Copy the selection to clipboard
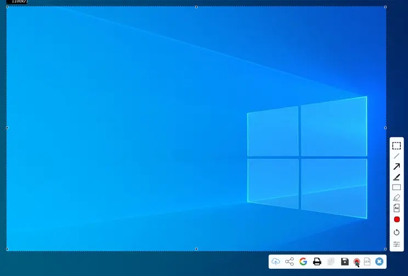This screenshot has width=408, height=276. pos(331,261)
